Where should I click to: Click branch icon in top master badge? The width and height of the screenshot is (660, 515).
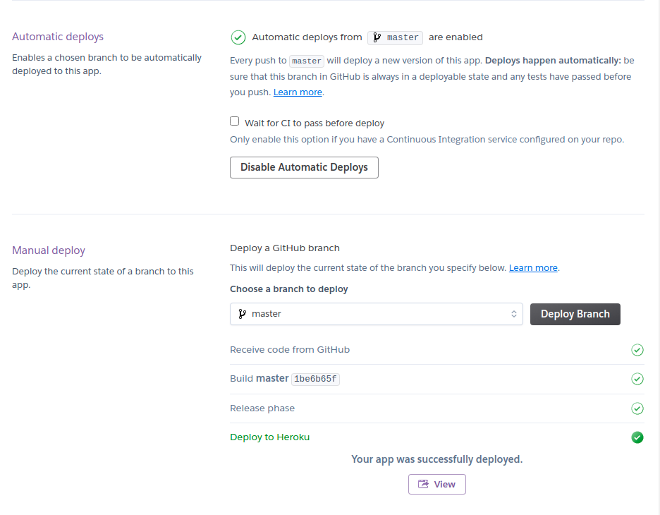pyautogui.click(x=377, y=37)
